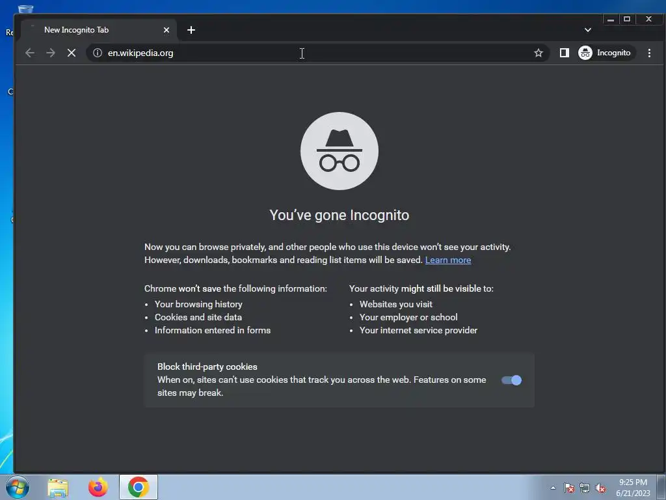The height and width of the screenshot is (500, 666).
Task: Go back using the back arrow
Action: 30,53
